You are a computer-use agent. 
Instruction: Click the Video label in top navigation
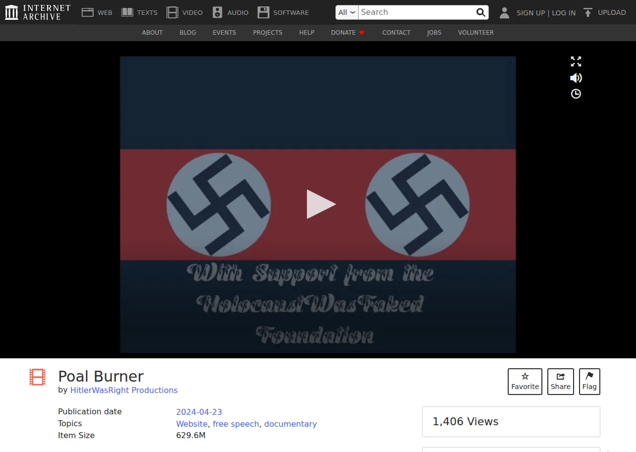pyautogui.click(x=192, y=12)
